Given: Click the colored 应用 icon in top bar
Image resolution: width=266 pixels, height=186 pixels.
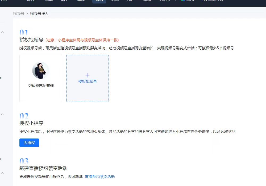Looking at the screenshot, I should [183, 1].
